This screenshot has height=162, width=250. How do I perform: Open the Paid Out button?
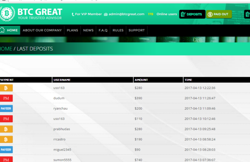(219, 14)
